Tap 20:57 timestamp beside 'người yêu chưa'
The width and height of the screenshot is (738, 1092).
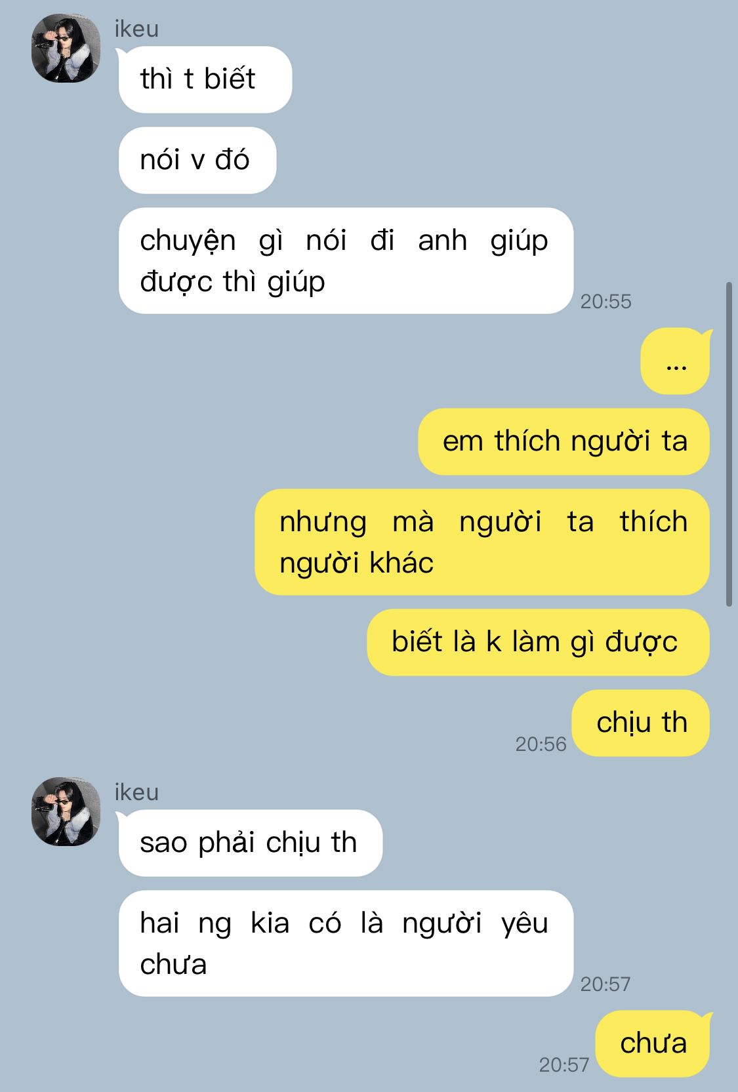[x=605, y=984]
